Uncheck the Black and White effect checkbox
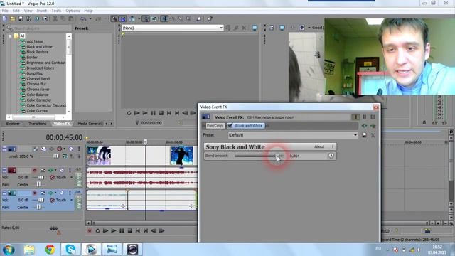The image size is (455, 256). (230, 125)
